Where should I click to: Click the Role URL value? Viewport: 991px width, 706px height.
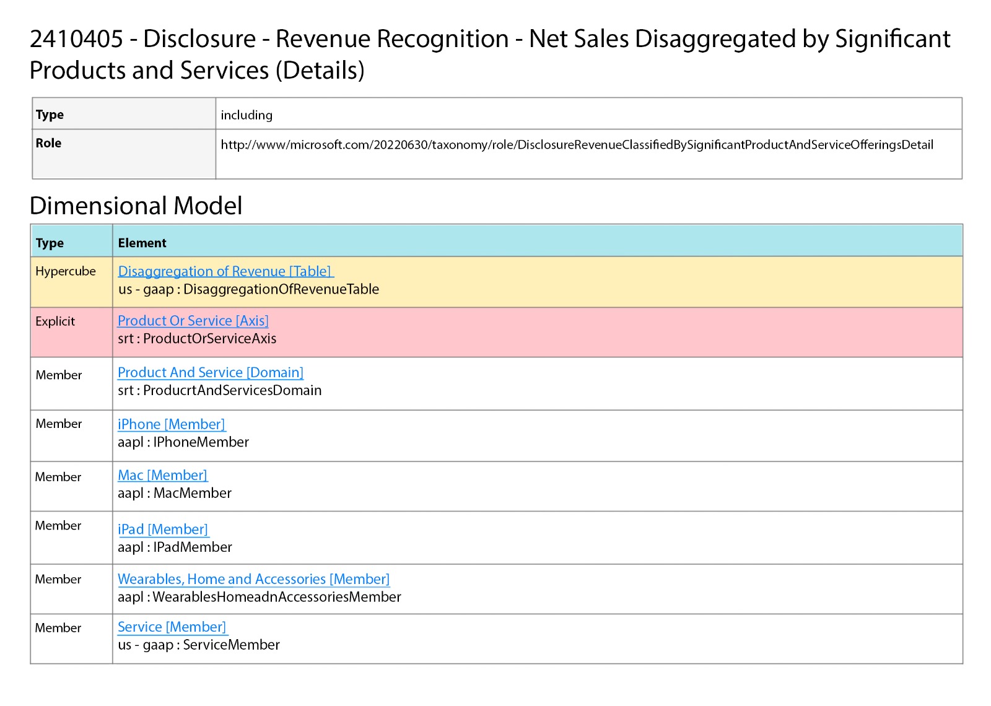(x=577, y=145)
